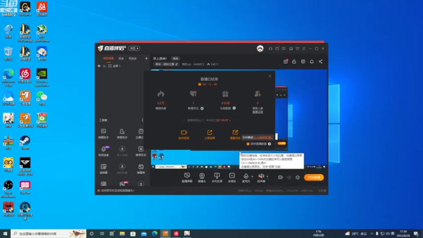This screenshot has width=423, height=238.
Task: Toggle the 保存直播数据 checkbox
Action: coord(248,144)
